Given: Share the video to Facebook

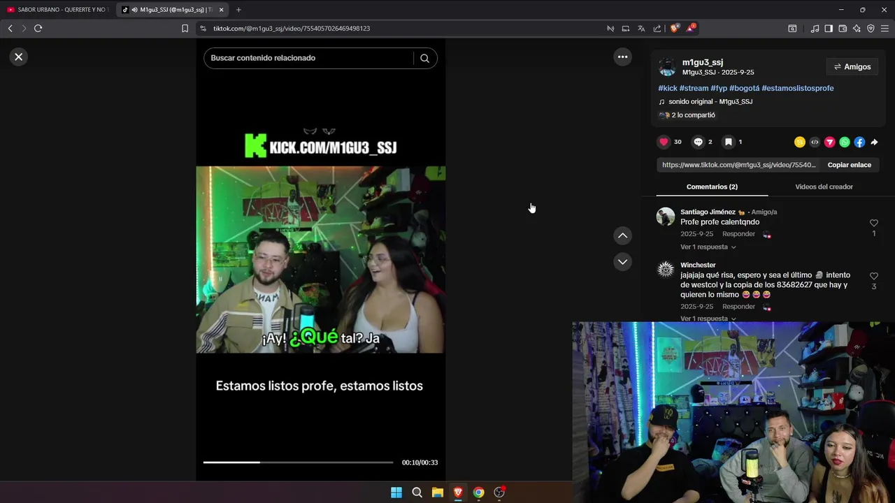Looking at the screenshot, I should pyautogui.click(x=859, y=142).
